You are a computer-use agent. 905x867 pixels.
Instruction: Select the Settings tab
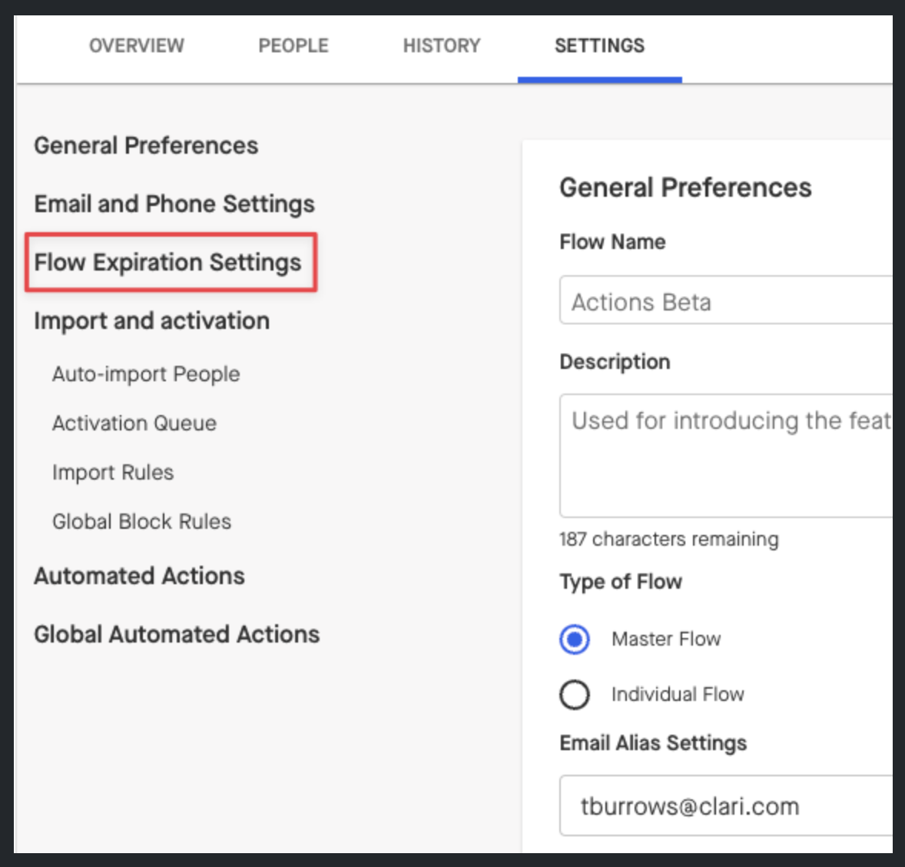600,46
